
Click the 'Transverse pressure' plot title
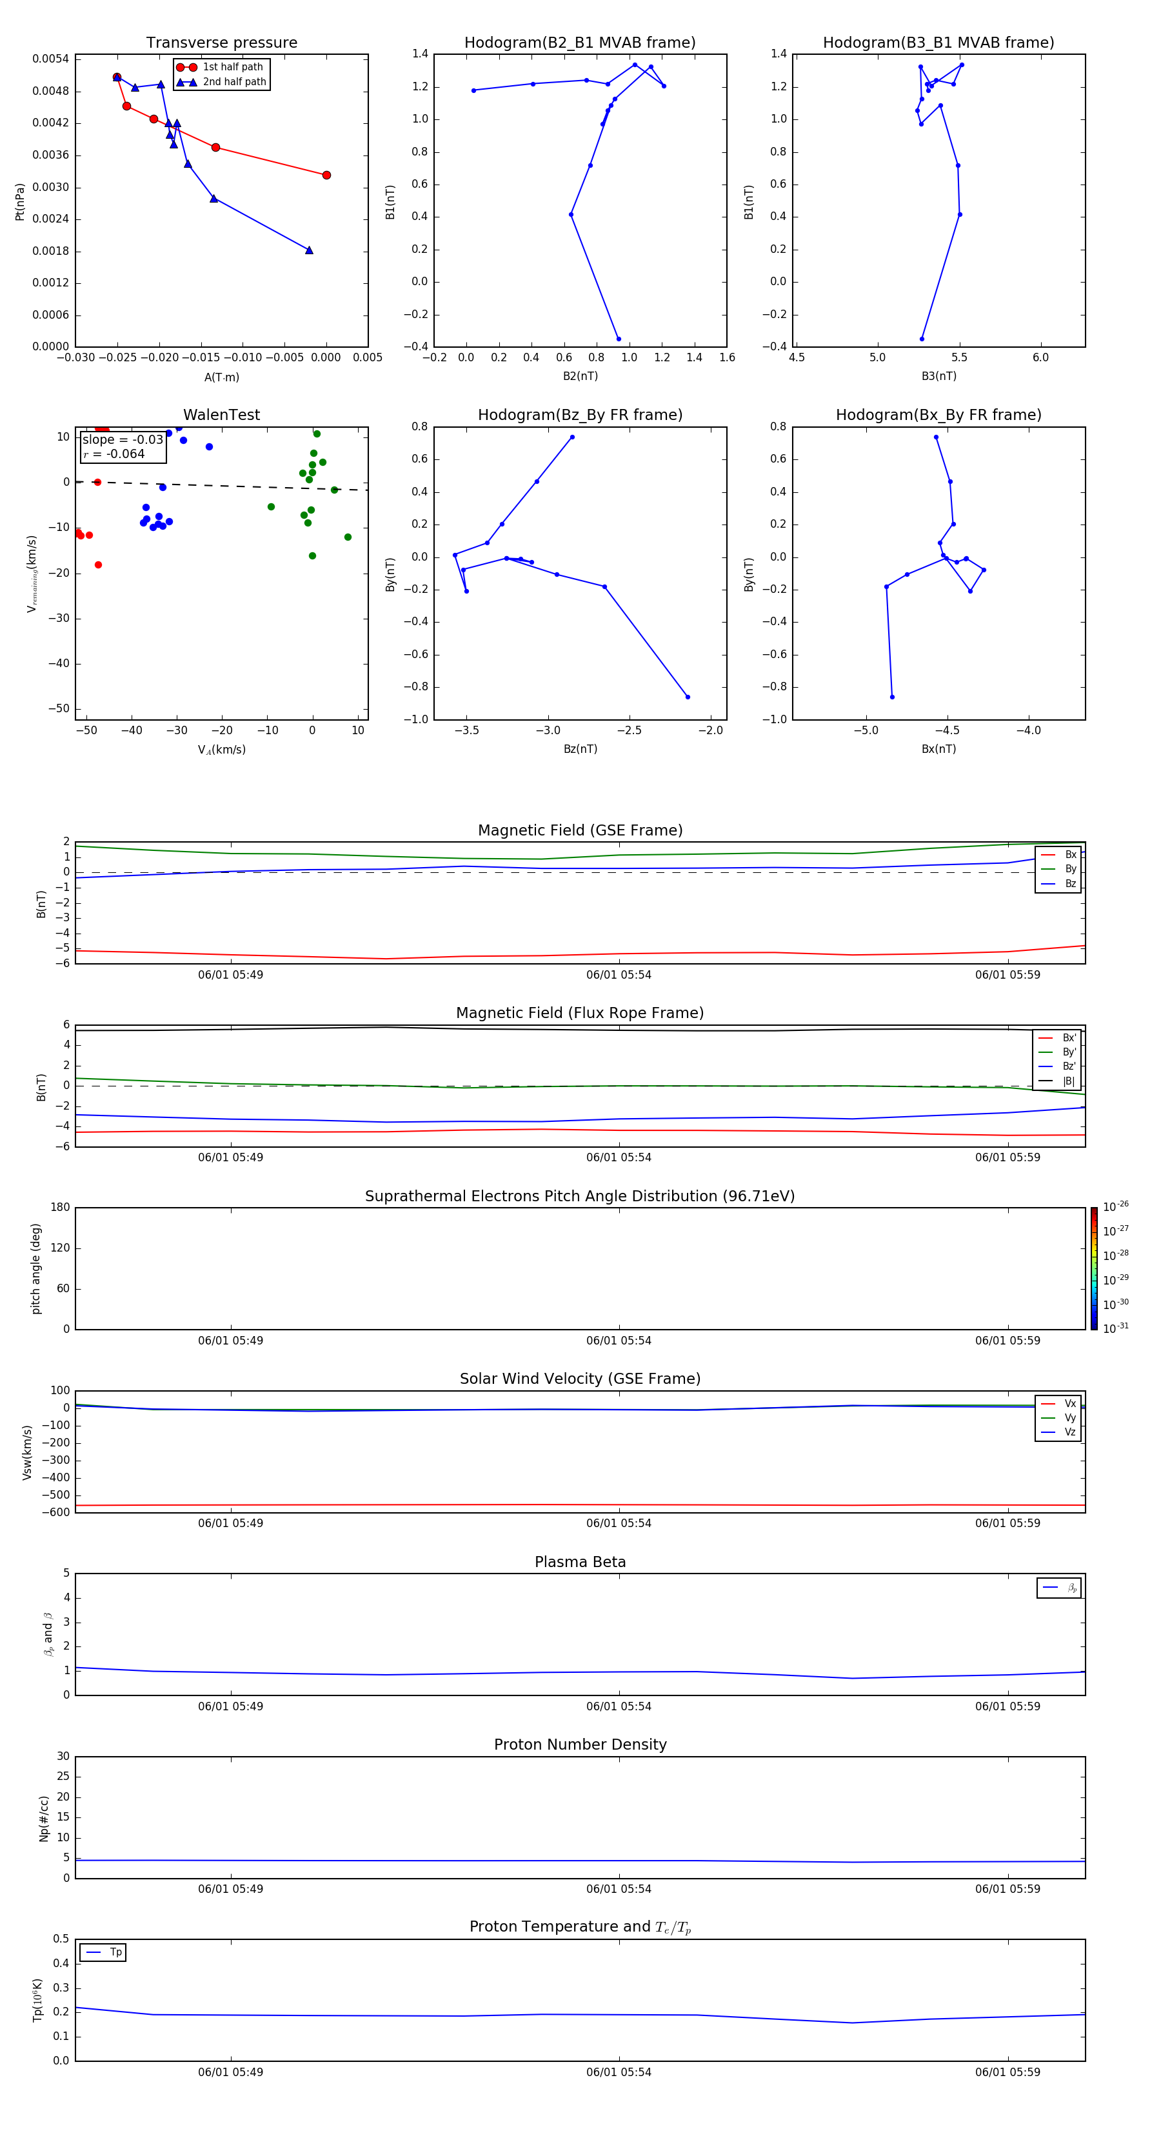[x=221, y=43]
